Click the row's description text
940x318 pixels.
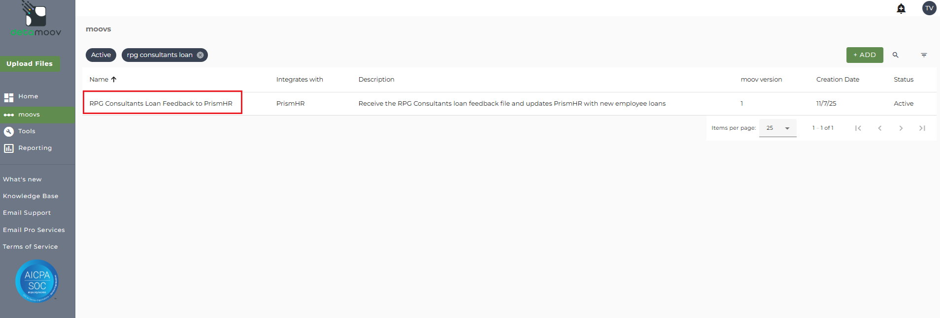pos(512,104)
